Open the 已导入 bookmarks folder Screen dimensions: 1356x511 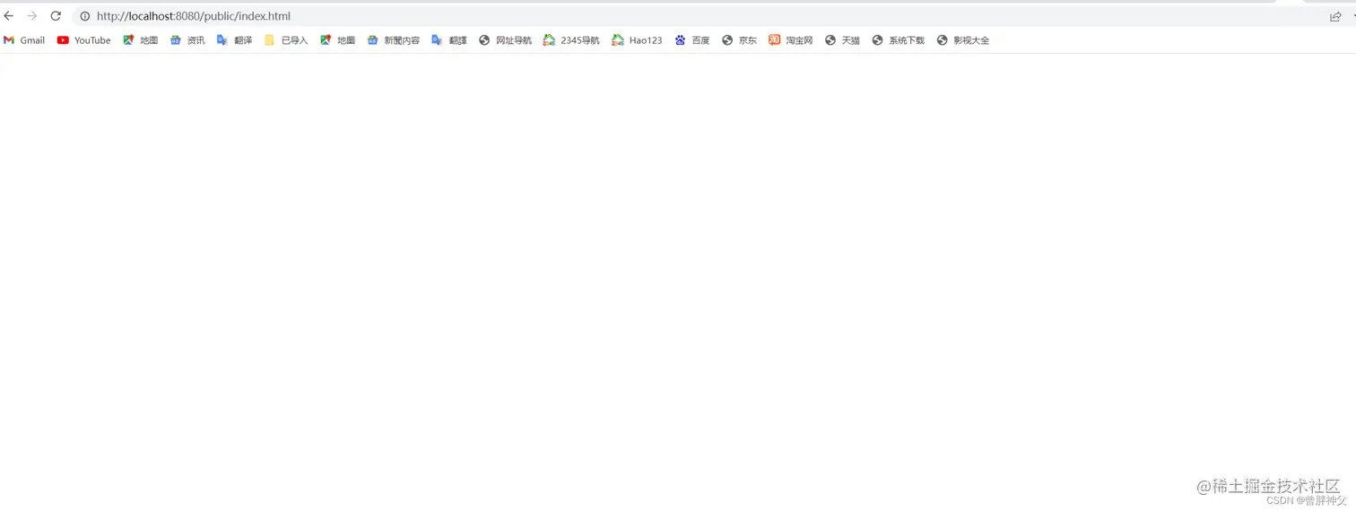(286, 40)
